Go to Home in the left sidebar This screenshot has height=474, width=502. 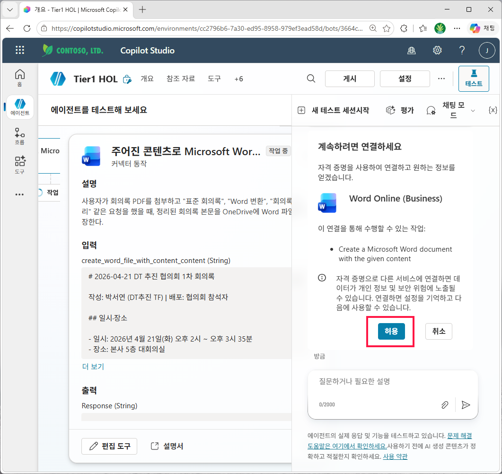pyautogui.click(x=20, y=78)
